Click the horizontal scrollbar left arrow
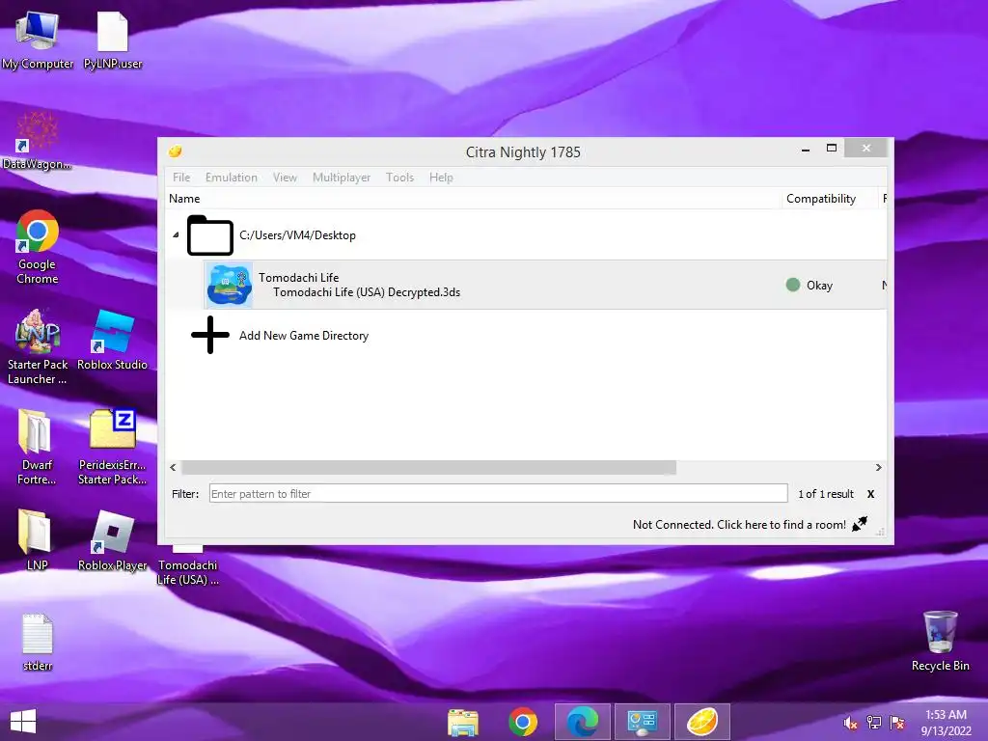 [174, 468]
